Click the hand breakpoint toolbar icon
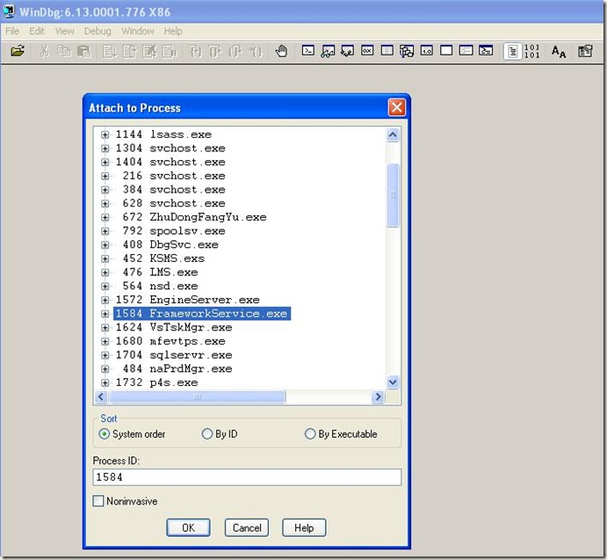The image size is (607, 560). tap(281, 51)
